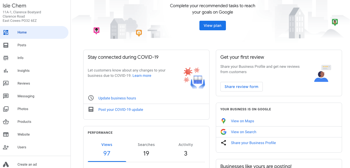
Task: Click the clock icon beside Update business hours
Action: [91, 98]
